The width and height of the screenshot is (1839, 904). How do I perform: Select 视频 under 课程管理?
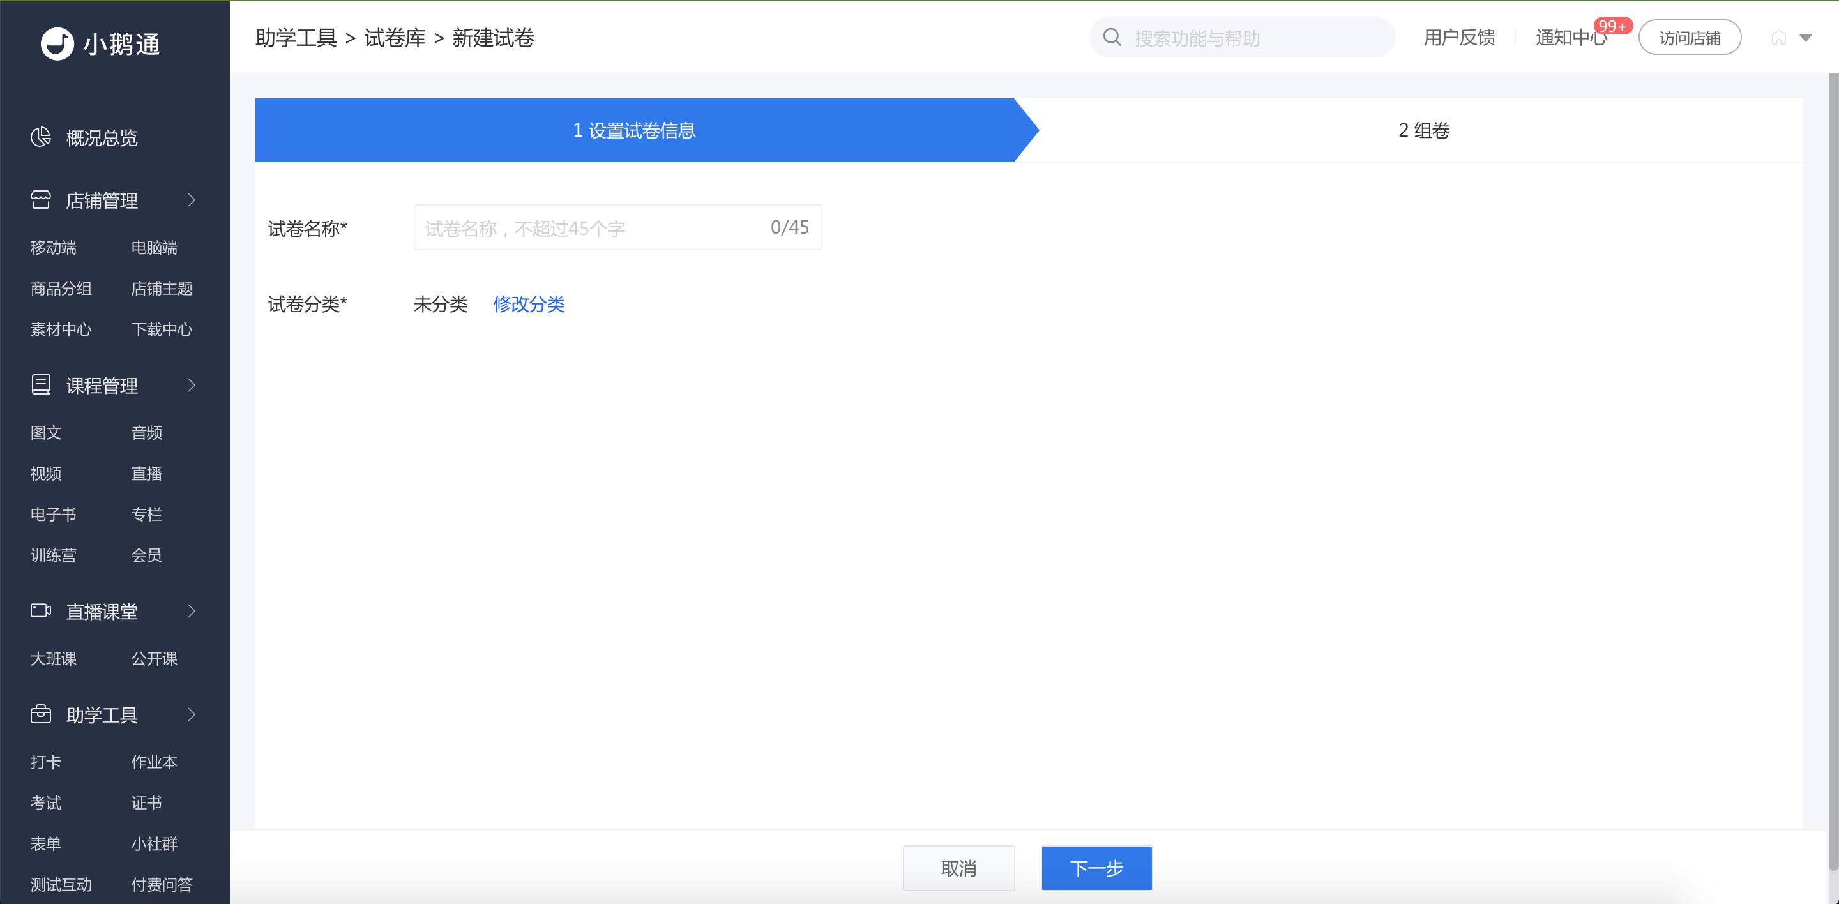pyautogui.click(x=46, y=473)
